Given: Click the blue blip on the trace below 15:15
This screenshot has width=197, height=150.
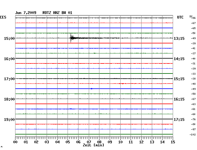Looking at the screenshot, I should click(92, 89).
